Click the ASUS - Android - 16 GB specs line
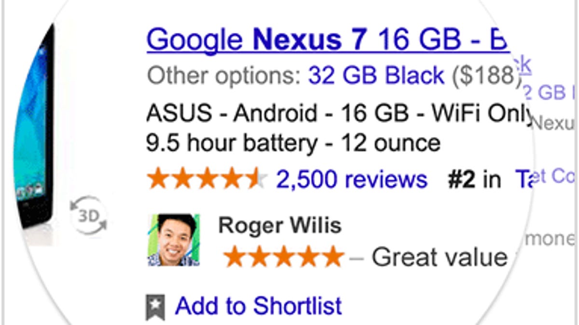The image size is (579, 325). [339, 114]
